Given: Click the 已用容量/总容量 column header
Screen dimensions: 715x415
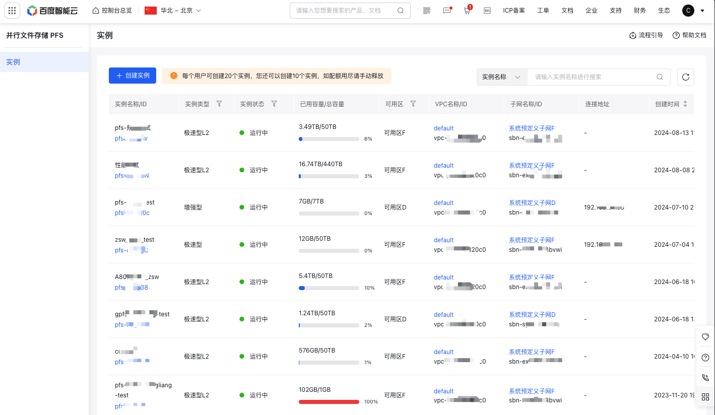Looking at the screenshot, I should click(322, 104).
